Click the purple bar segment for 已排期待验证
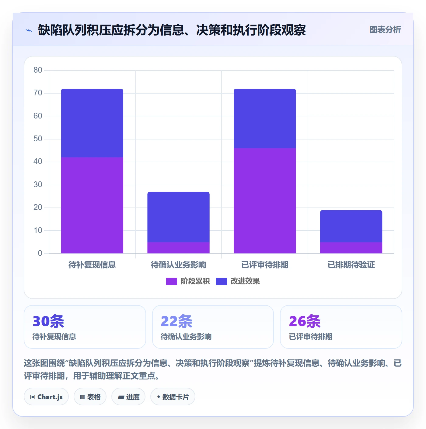 pos(351,248)
